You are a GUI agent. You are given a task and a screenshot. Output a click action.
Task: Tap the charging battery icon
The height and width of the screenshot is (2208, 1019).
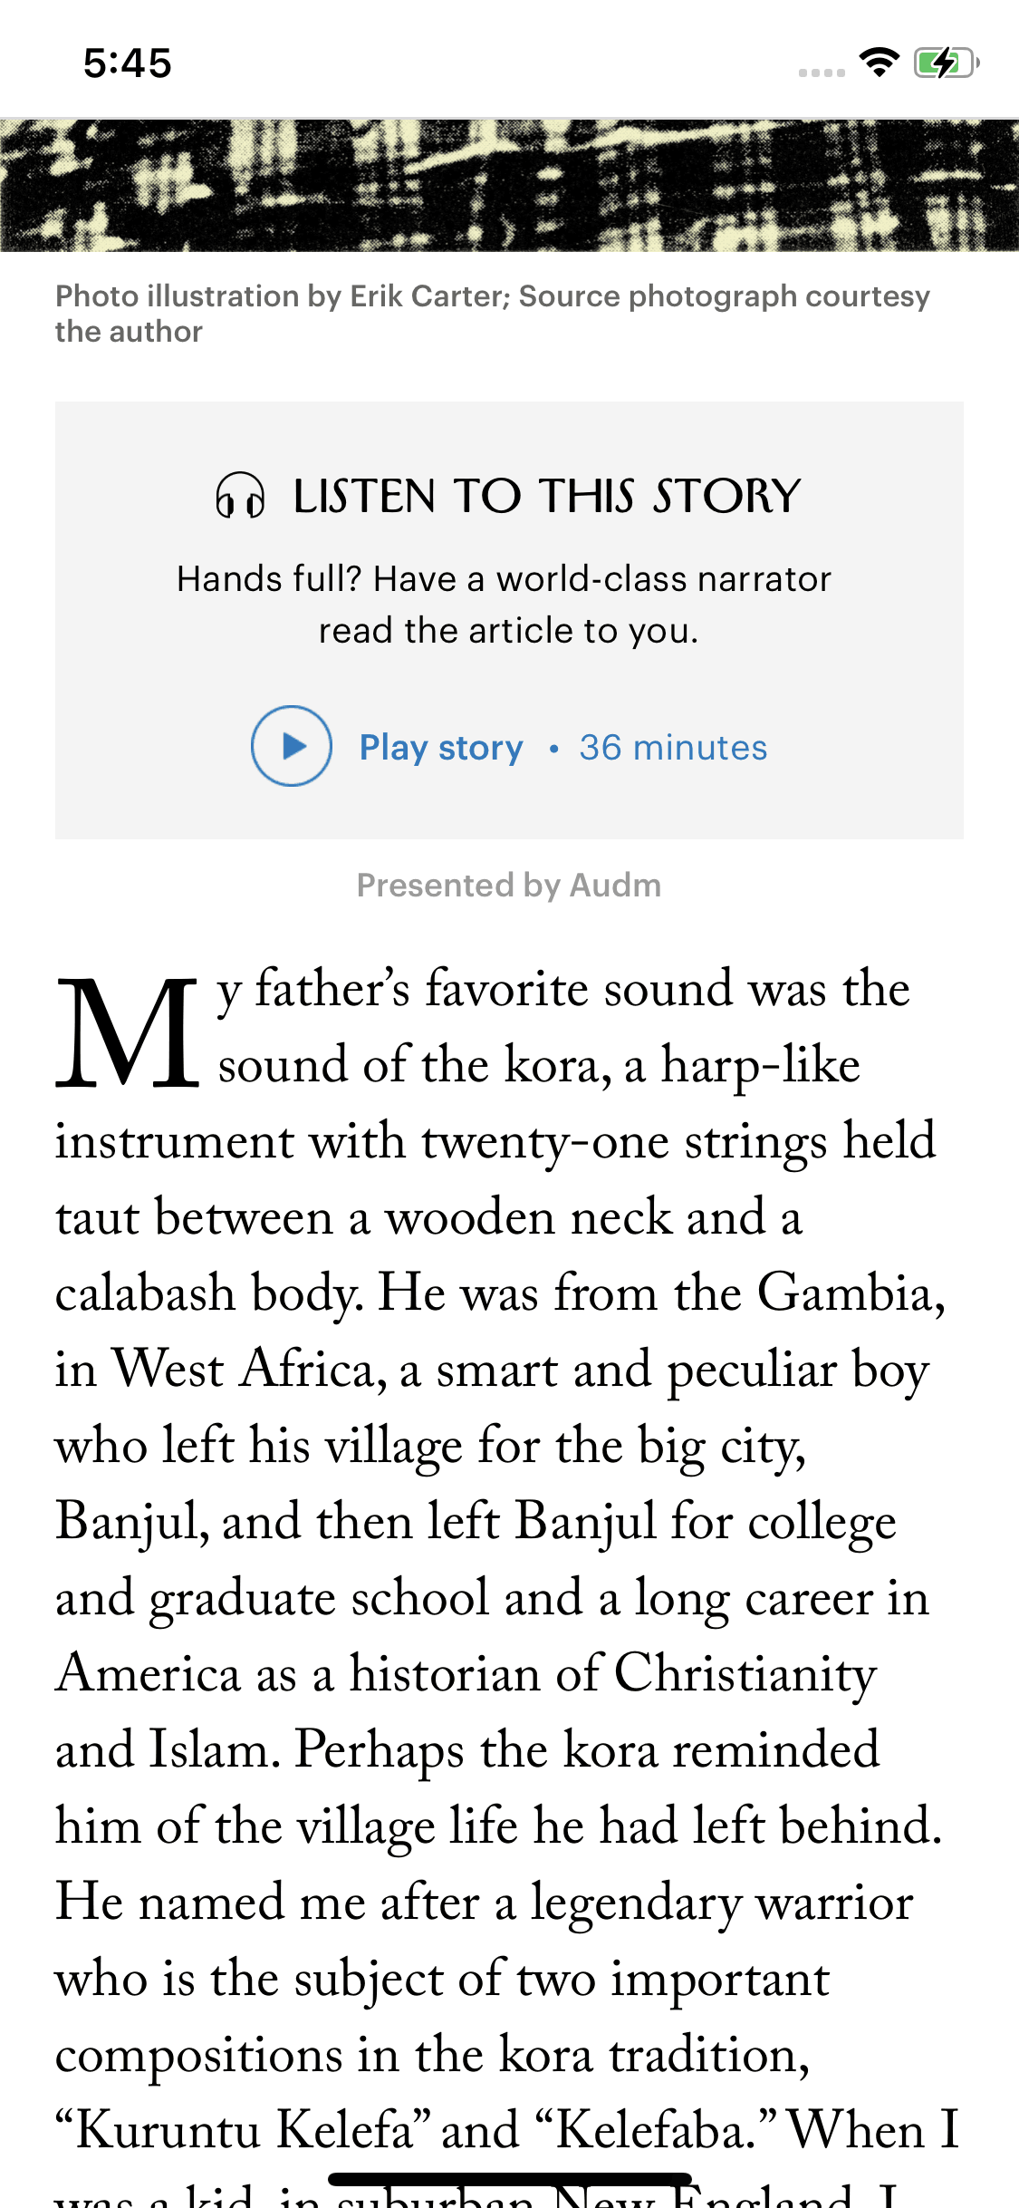click(x=947, y=63)
